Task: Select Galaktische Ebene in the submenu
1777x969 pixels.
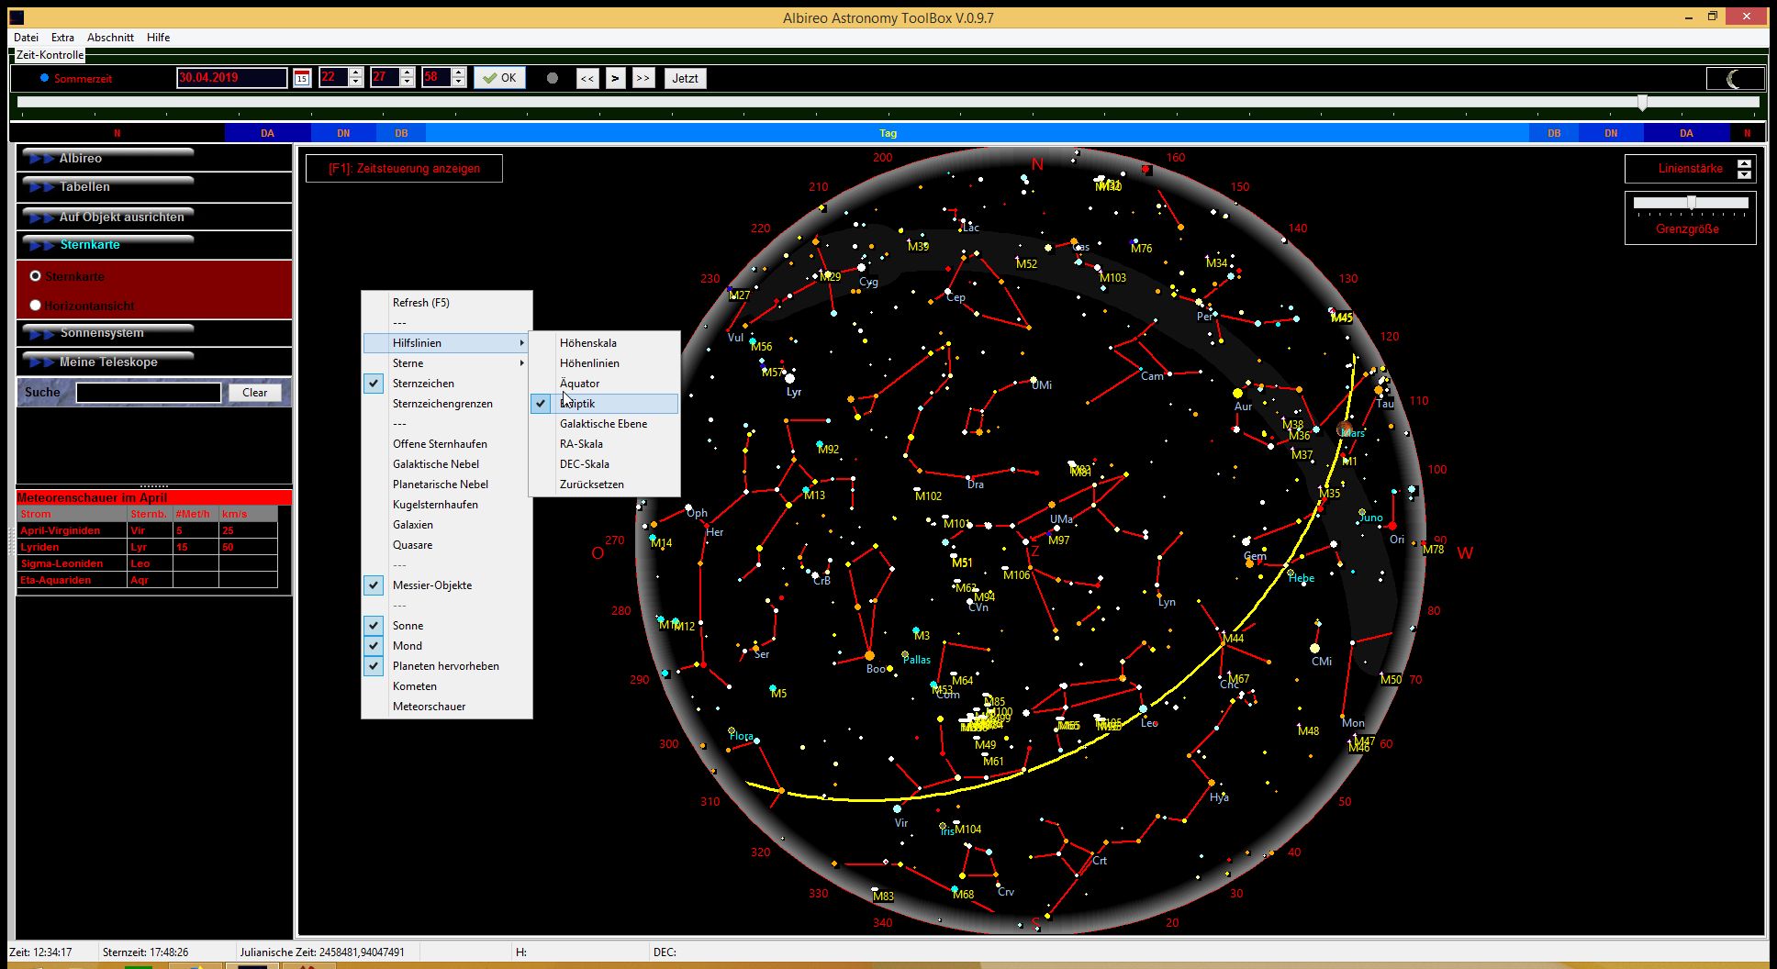Action: [605, 424]
